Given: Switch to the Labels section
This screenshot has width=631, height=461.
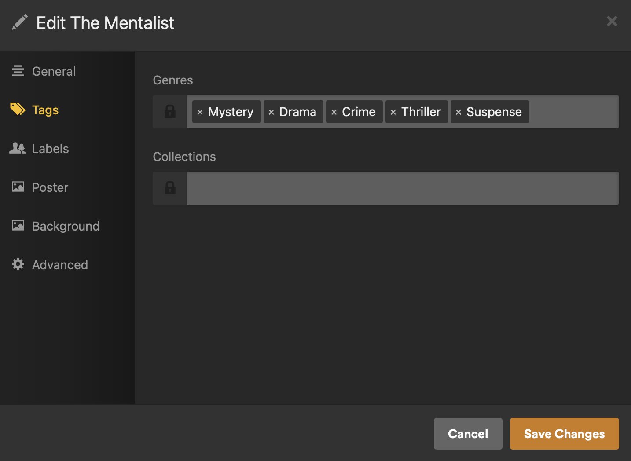Looking at the screenshot, I should pyautogui.click(x=50, y=149).
